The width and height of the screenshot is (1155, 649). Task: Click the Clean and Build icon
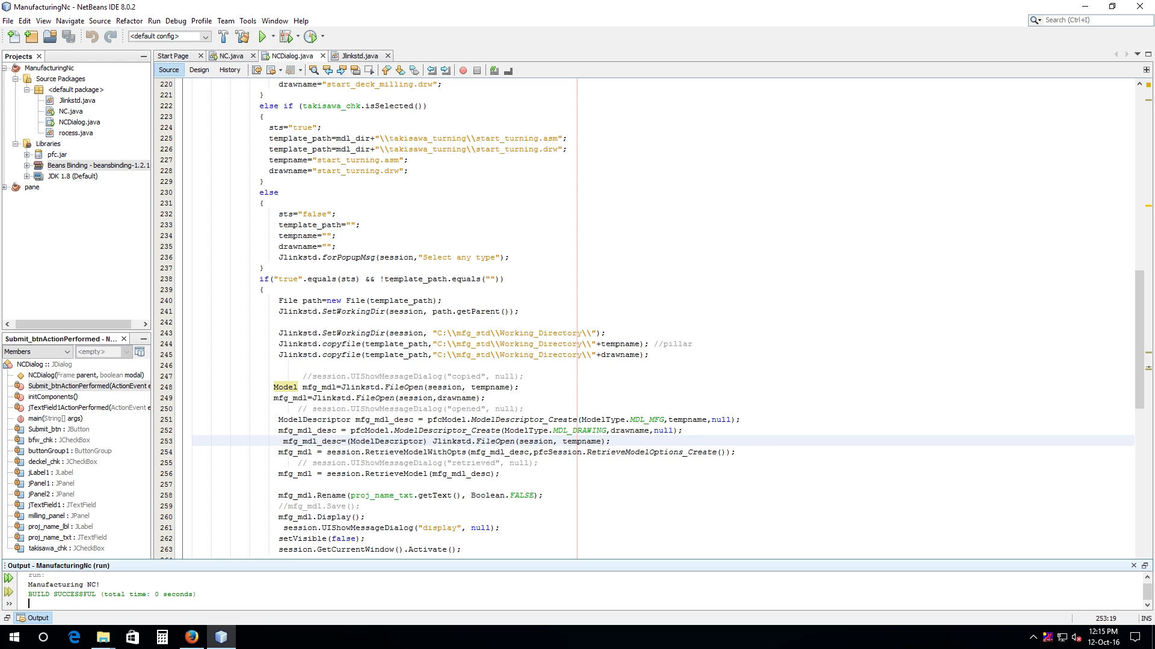pyautogui.click(x=242, y=37)
